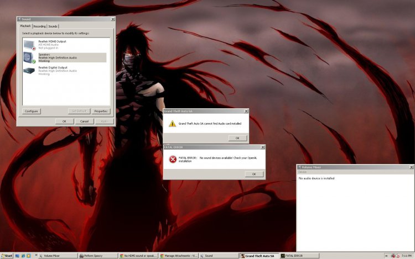
Task: Select the Realtek Digital Output device icon
Action: point(29,71)
